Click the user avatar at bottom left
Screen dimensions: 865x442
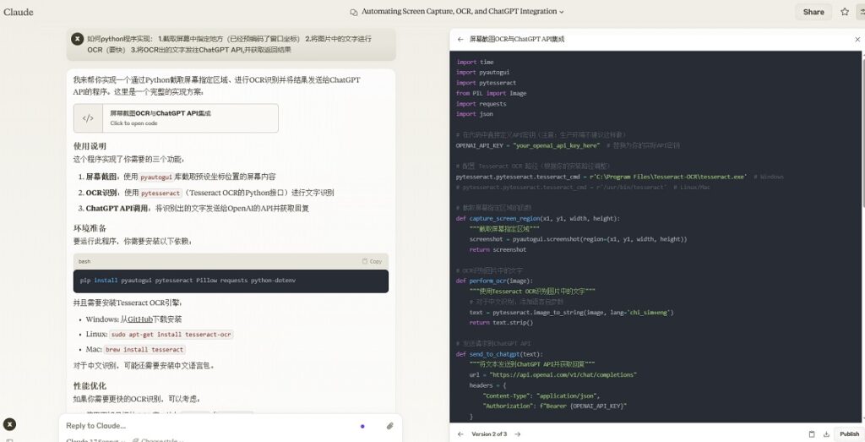click(x=9, y=424)
